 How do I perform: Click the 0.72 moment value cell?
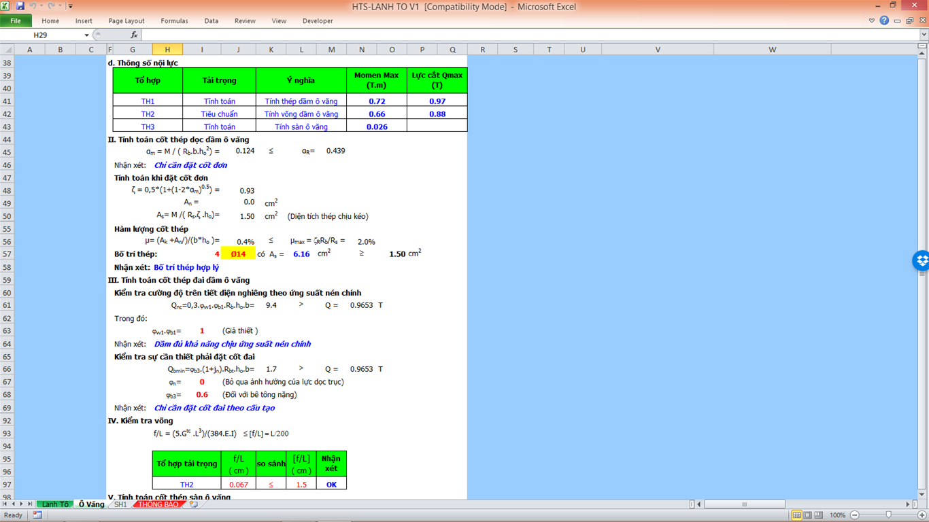377,101
